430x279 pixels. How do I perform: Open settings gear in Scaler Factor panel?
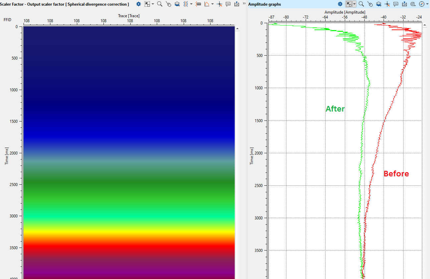pyautogui.click(x=139, y=4)
